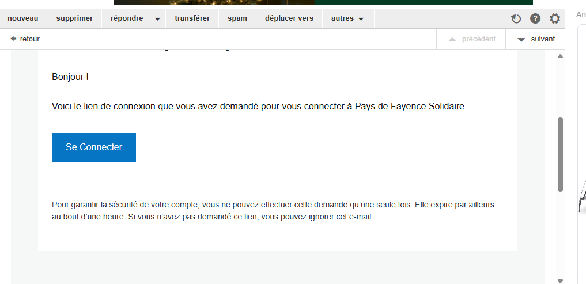
Task: Click the scrollbar down arrow
Action: [560, 281]
